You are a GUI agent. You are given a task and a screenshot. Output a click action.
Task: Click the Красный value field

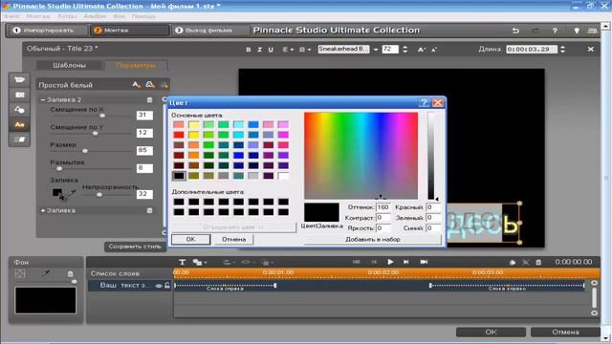[x=433, y=207]
